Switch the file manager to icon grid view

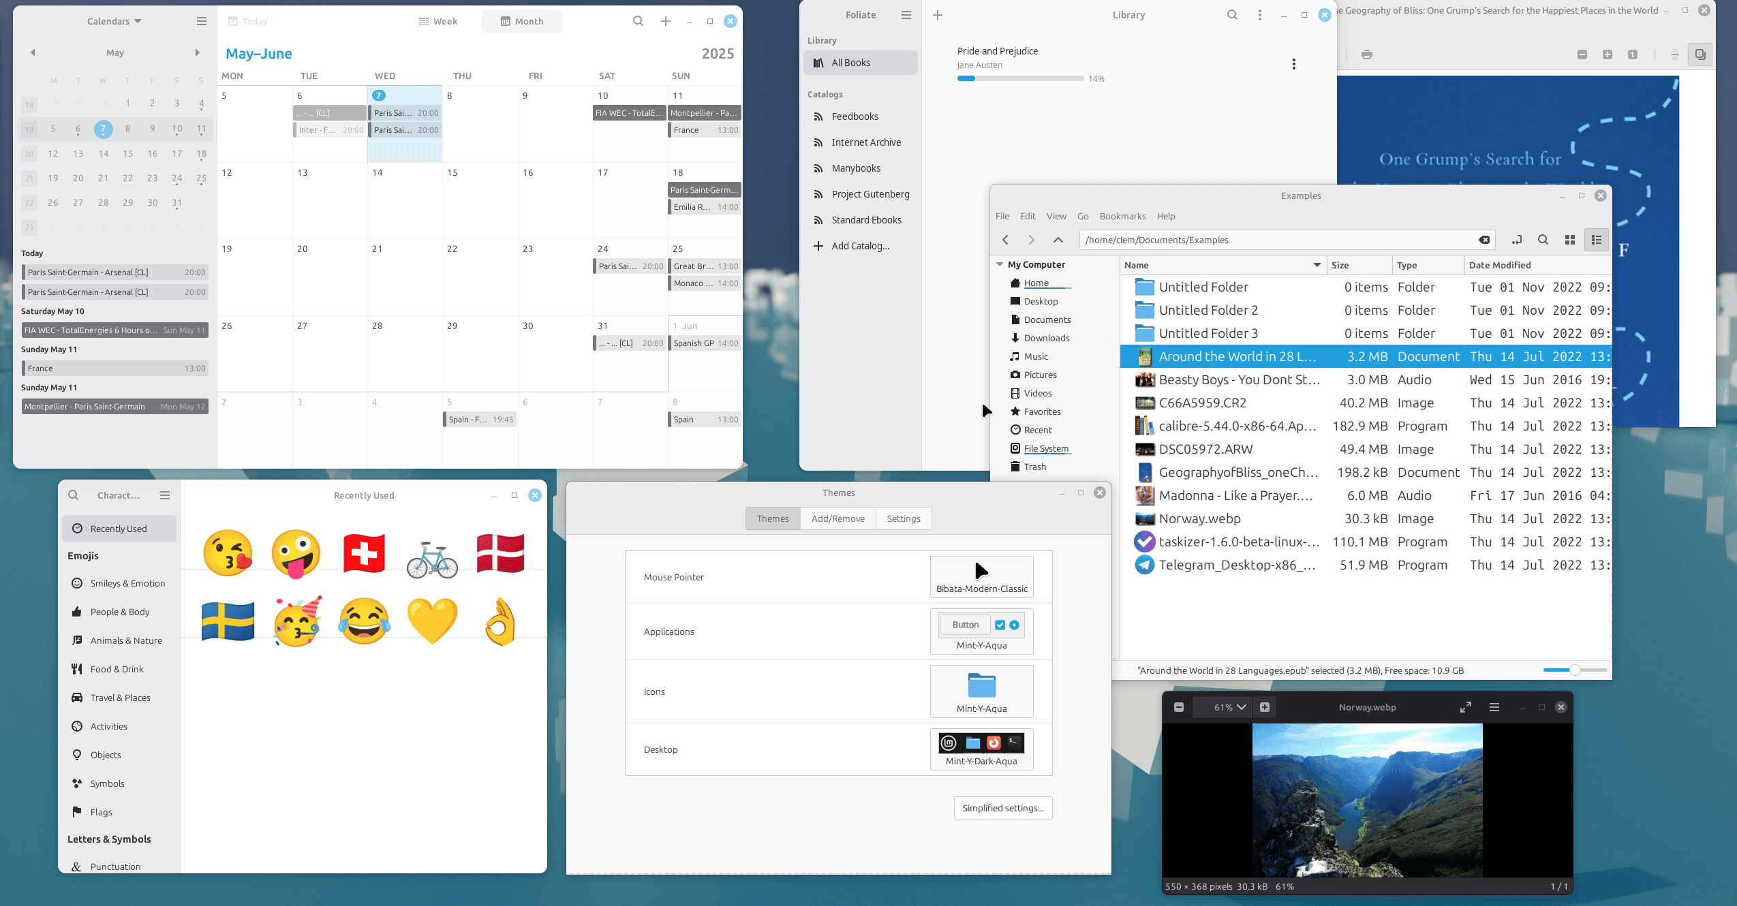[x=1570, y=240]
